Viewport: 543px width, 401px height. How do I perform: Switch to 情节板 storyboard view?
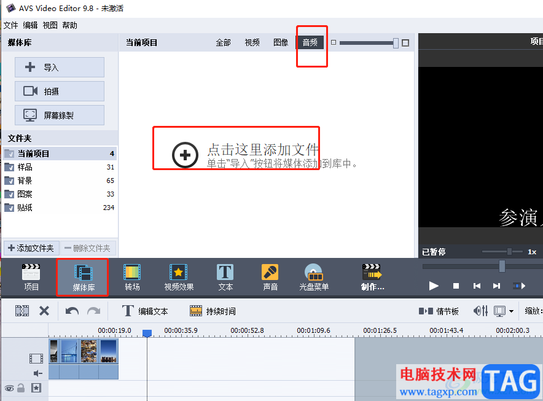pyautogui.click(x=439, y=311)
